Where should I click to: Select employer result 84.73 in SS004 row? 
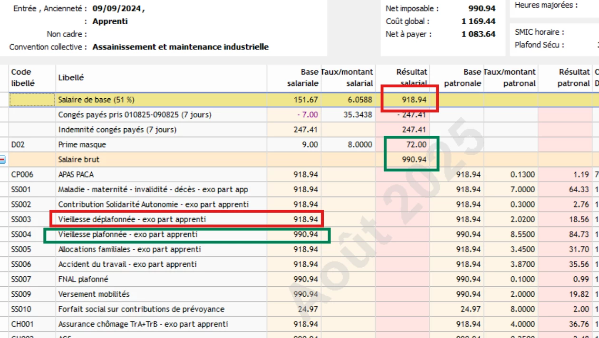pos(579,234)
